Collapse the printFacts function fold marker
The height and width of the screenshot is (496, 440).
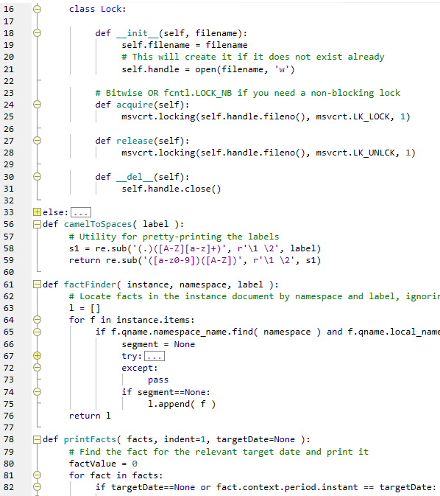pyautogui.click(x=38, y=439)
